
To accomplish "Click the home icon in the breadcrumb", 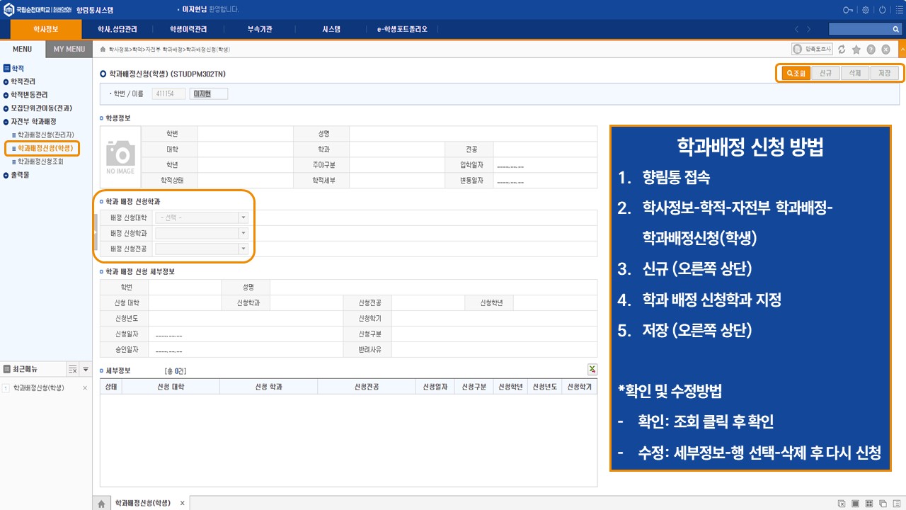I will [103, 50].
